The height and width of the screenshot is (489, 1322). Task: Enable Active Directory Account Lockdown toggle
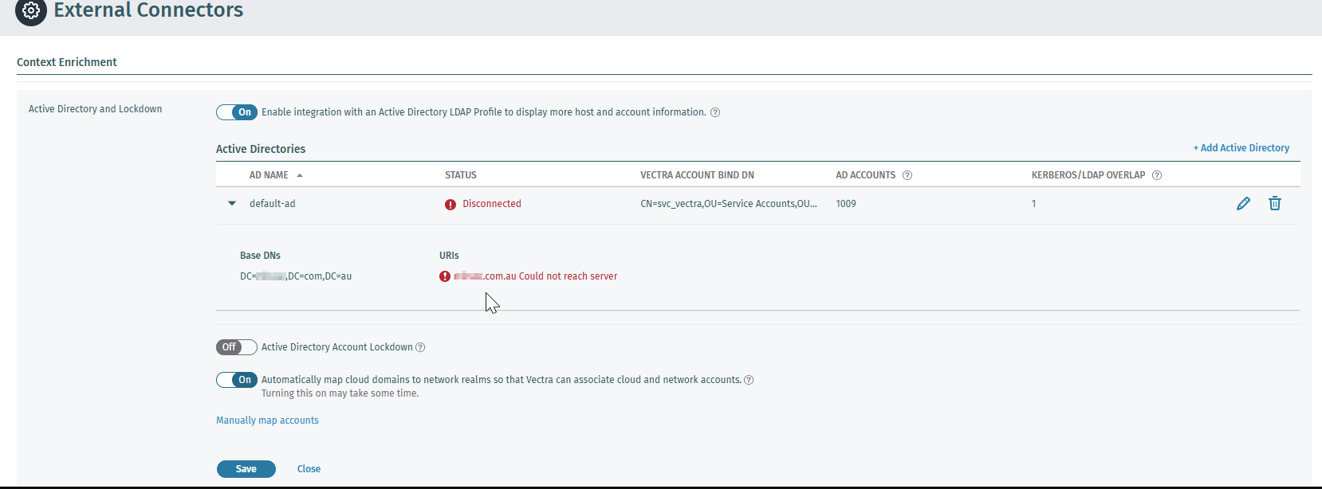237,347
